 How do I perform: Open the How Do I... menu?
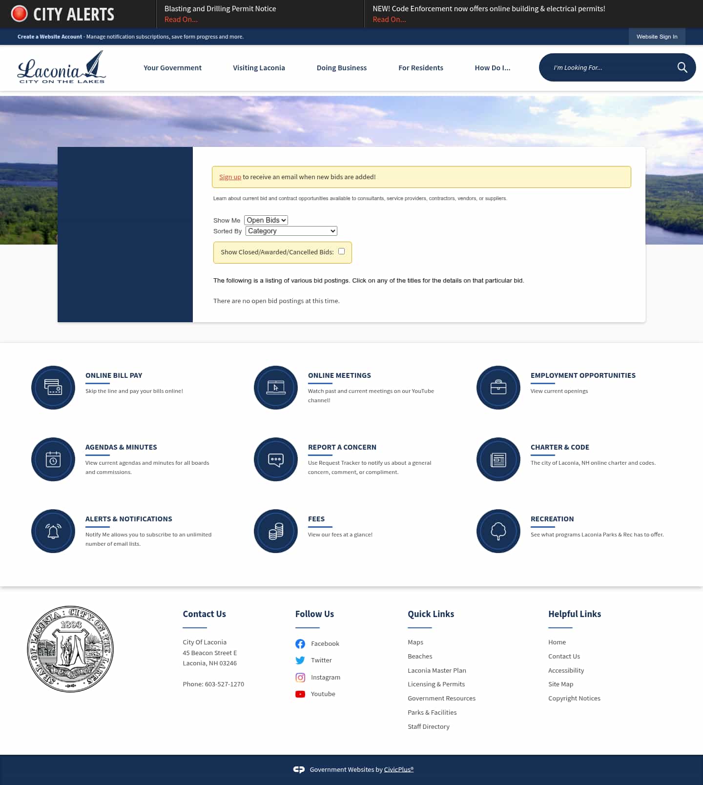493,68
